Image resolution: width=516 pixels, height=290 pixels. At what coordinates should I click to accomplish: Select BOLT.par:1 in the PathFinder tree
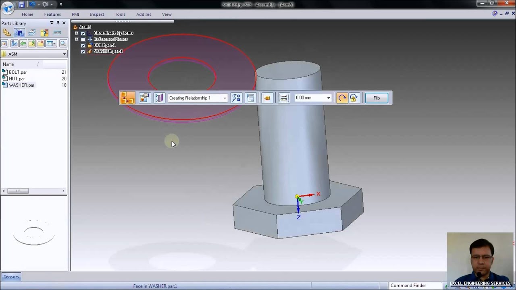click(x=104, y=45)
